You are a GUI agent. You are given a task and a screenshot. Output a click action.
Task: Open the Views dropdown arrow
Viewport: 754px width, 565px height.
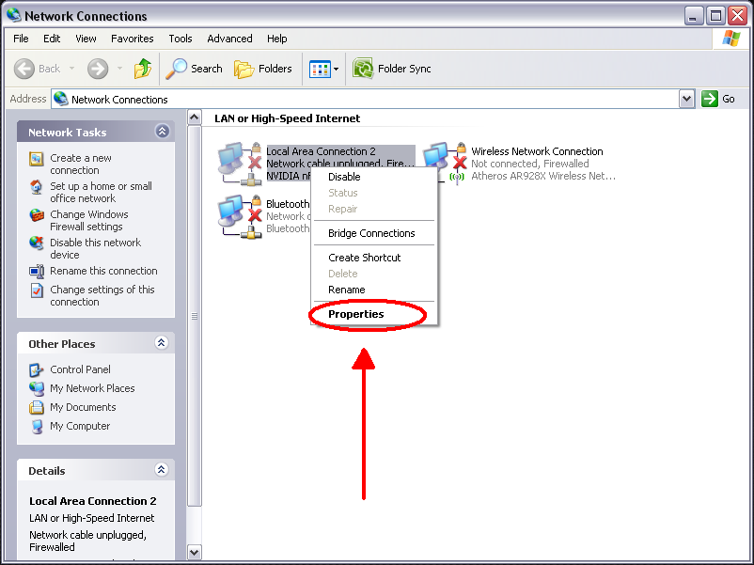pos(337,70)
